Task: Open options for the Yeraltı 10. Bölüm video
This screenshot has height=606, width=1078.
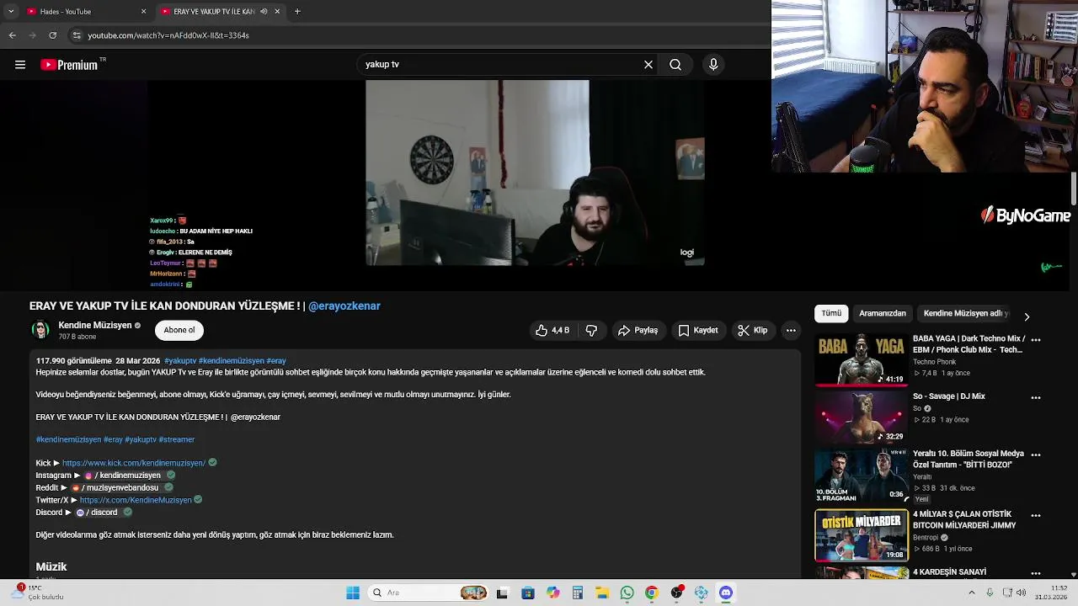Action: point(1036,454)
